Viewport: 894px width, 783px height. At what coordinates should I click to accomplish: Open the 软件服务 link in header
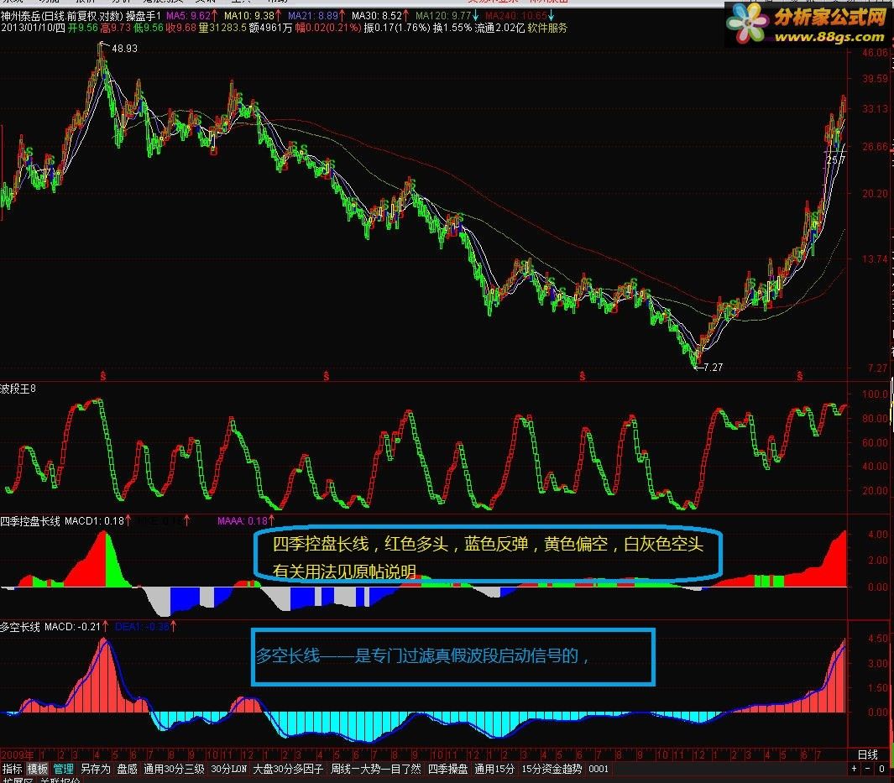547,28
